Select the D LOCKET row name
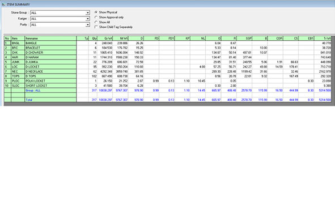The width and height of the screenshot is (335, 209). pyautogui.click(x=50, y=67)
